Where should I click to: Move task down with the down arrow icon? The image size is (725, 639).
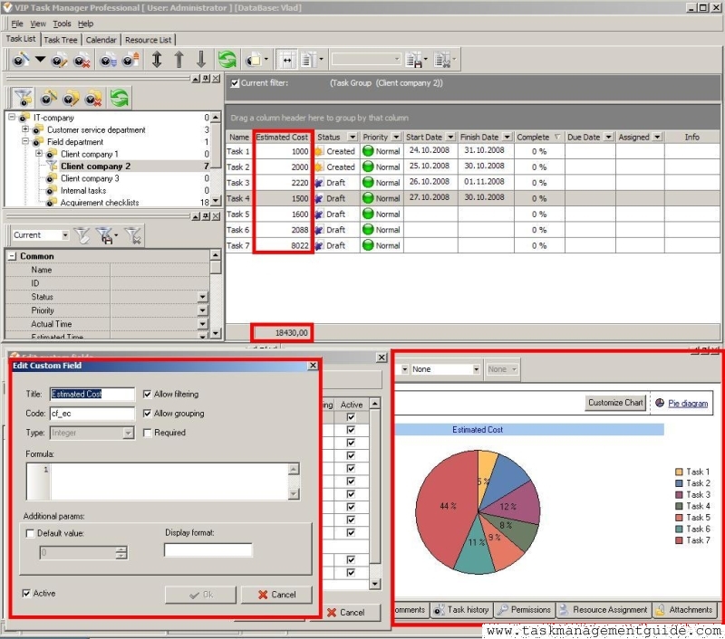201,60
